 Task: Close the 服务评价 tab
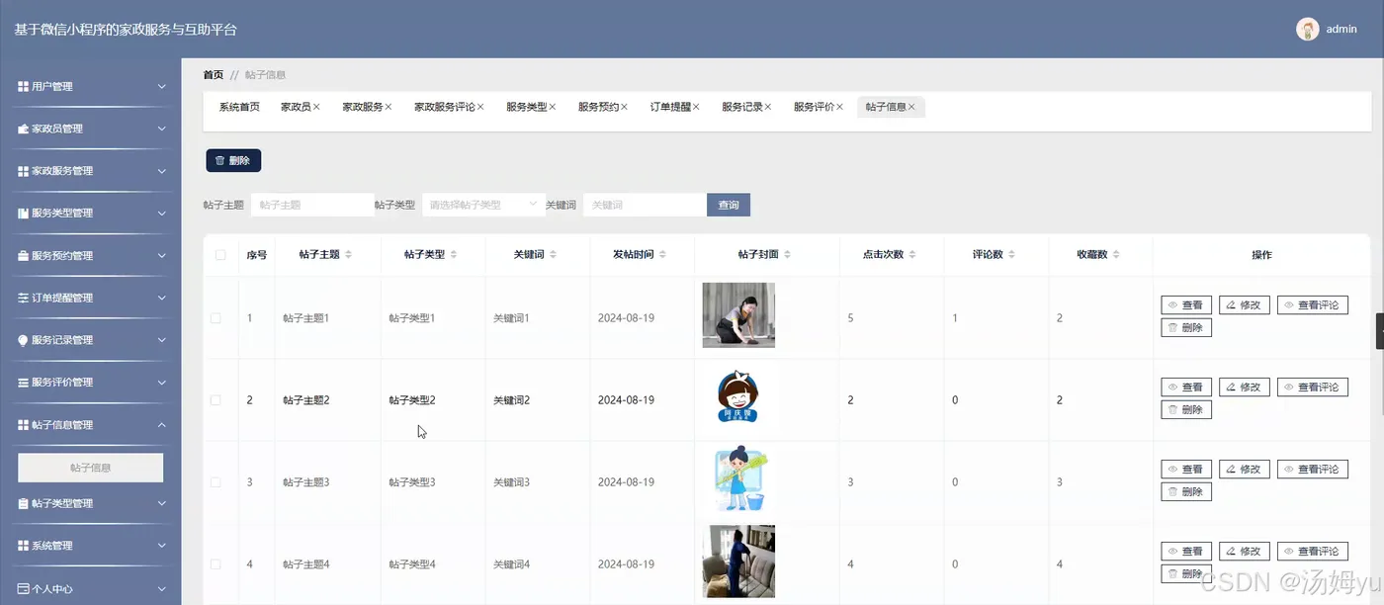pos(839,107)
